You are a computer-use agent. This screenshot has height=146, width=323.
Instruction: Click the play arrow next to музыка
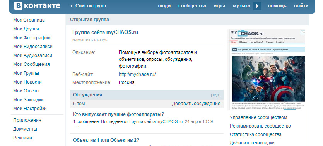[257, 6]
